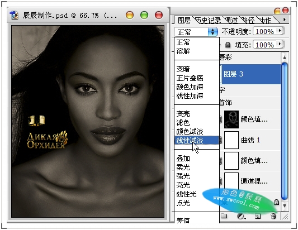Zoom document window with green button
The image size is (298, 230).
[x=144, y=15]
